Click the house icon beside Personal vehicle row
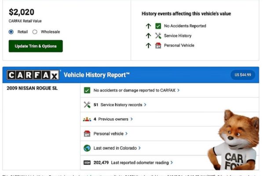The image size is (264, 176). coord(87,134)
